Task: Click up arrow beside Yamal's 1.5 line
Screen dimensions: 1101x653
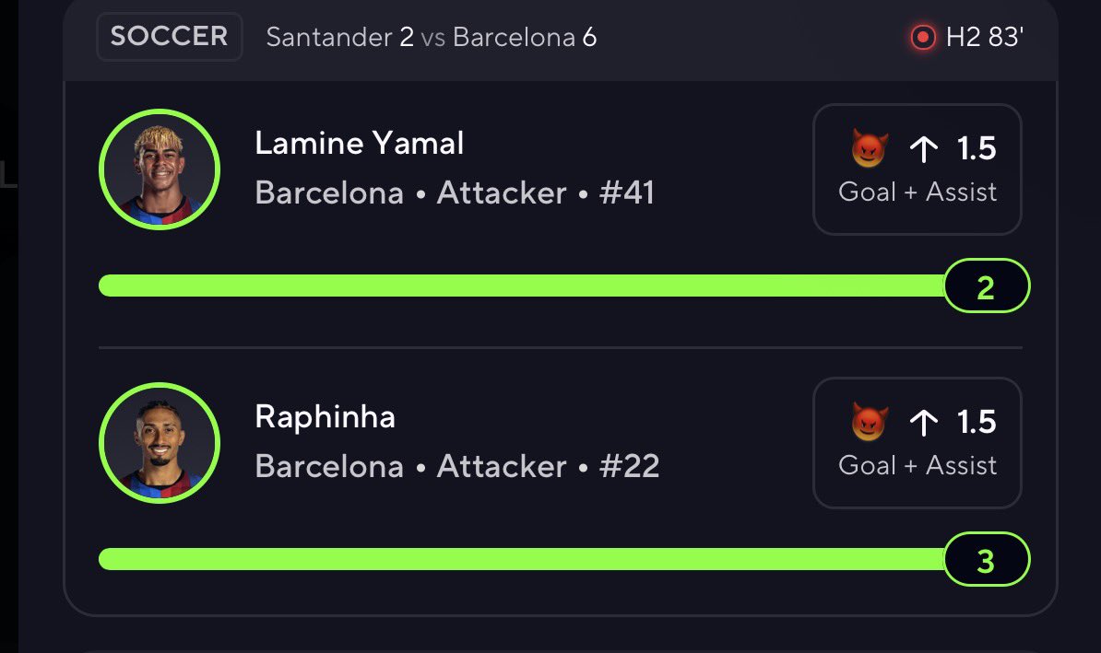Action: [923, 148]
